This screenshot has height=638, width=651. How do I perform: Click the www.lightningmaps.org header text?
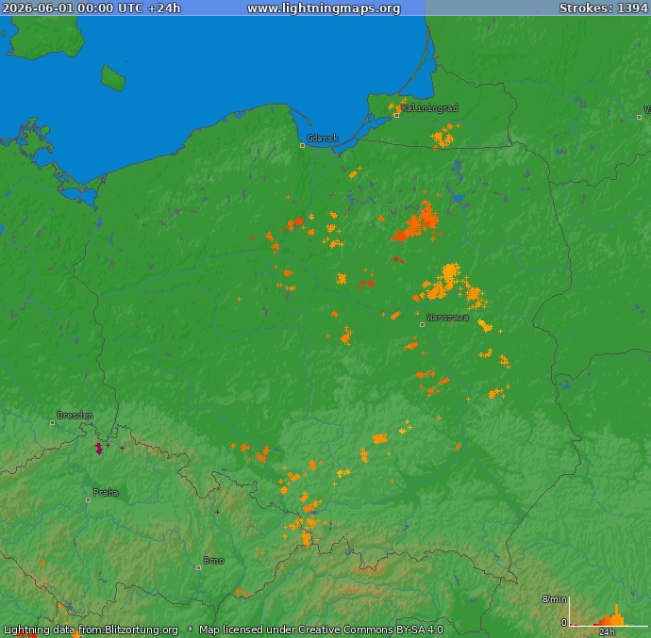tap(324, 8)
